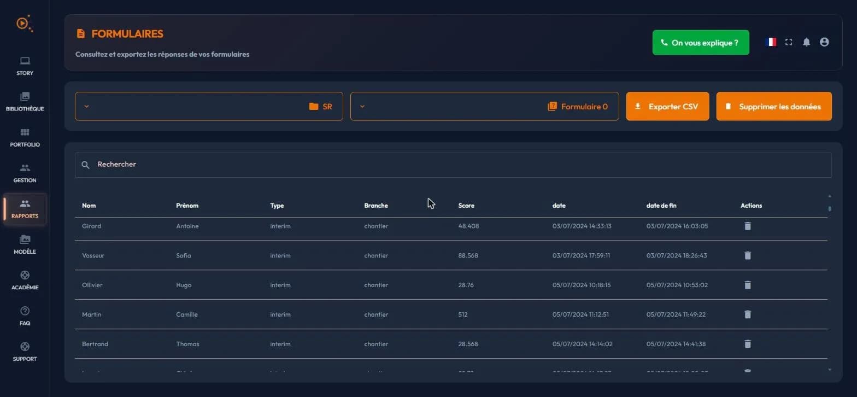Open notifications bell
The height and width of the screenshot is (397, 857).
click(806, 42)
